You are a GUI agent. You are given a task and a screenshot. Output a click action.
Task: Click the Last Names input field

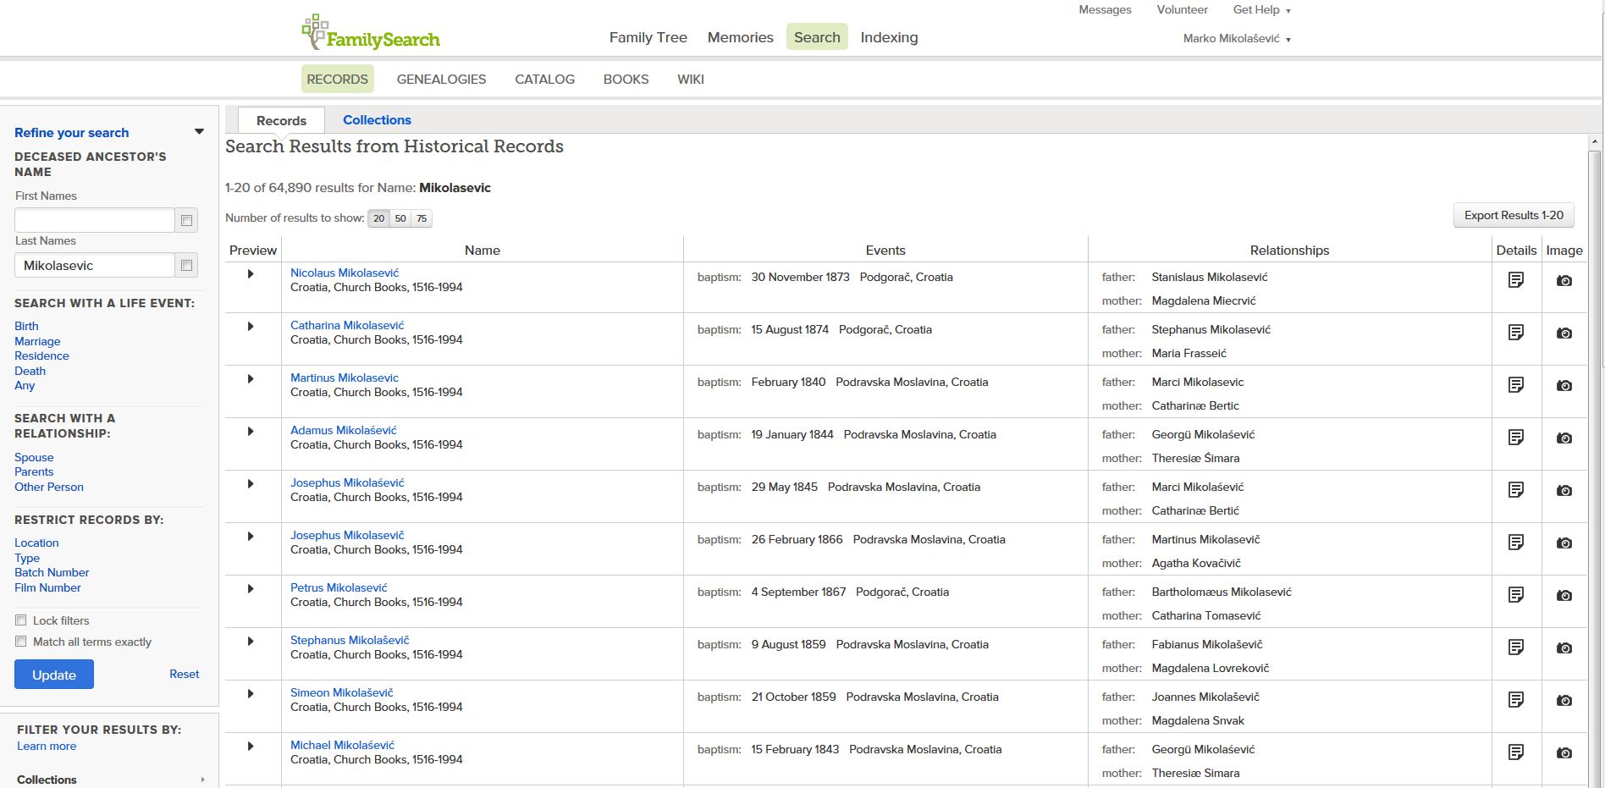tap(95, 266)
